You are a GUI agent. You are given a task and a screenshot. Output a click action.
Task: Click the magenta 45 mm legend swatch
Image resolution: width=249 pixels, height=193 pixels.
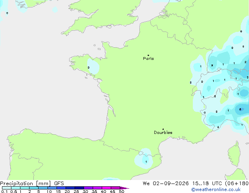115,188
